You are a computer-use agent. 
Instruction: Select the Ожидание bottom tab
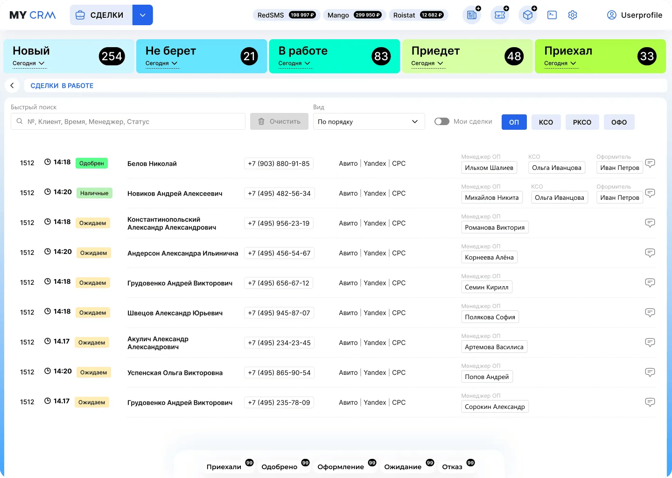pos(403,467)
